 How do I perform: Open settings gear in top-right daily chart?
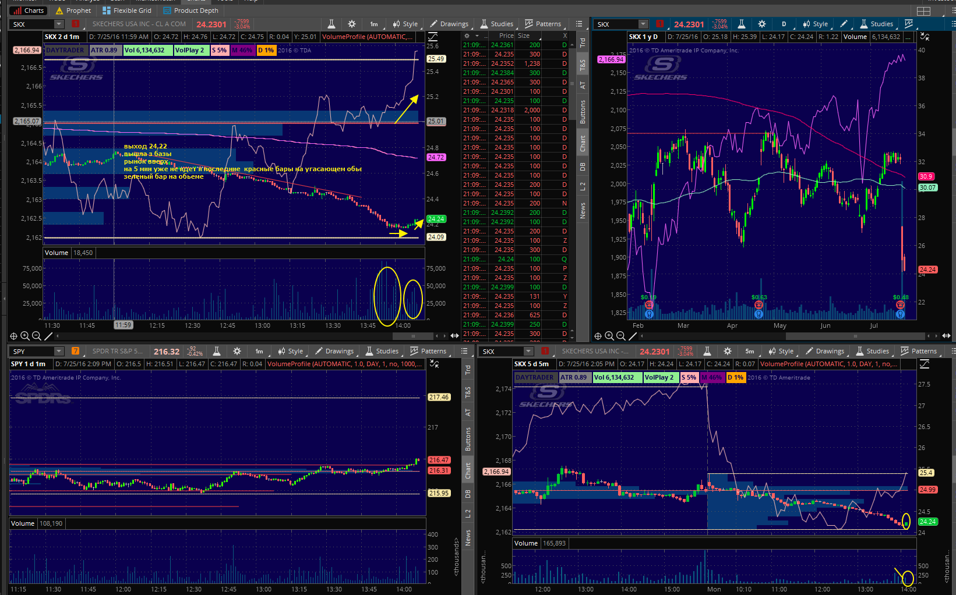point(762,24)
